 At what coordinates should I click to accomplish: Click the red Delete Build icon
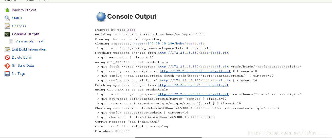coord(7,57)
